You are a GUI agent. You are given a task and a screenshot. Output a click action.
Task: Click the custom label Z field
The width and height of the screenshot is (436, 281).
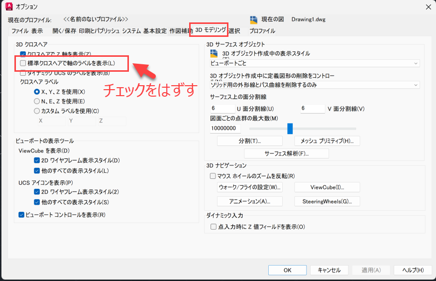click(112, 121)
